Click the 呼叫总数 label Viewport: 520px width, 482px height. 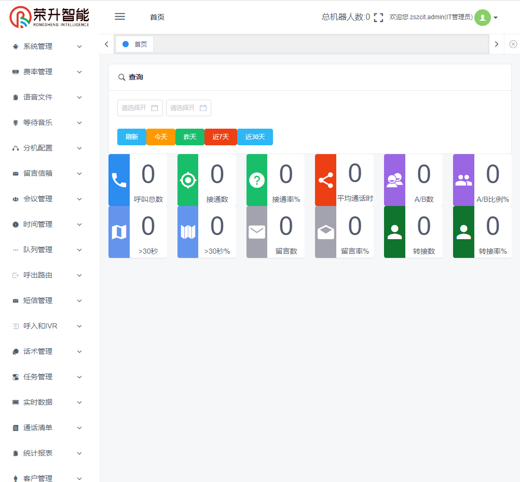click(x=148, y=199)
